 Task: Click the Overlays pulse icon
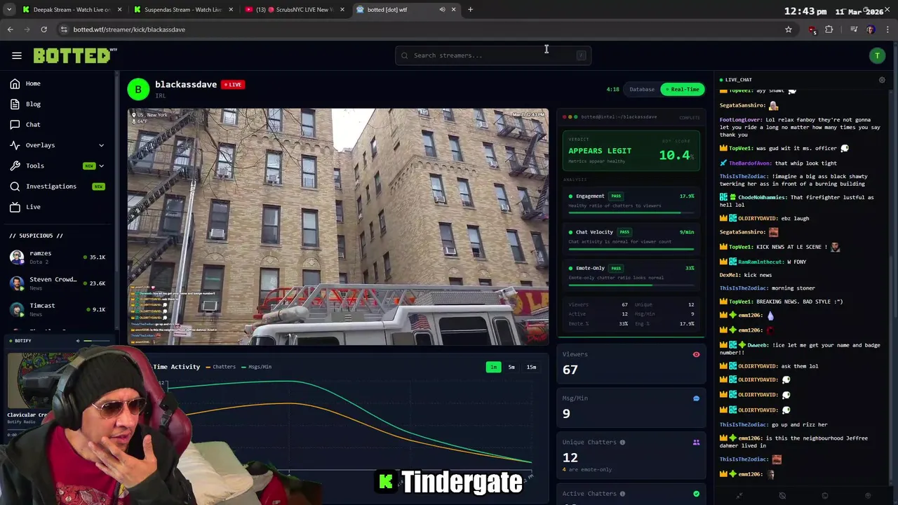coord(15,145)
